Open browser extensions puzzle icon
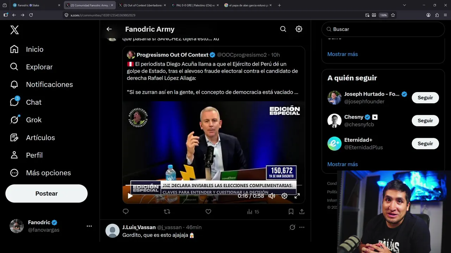This screenshot has height=253, width=451. [x=437, y=15]
